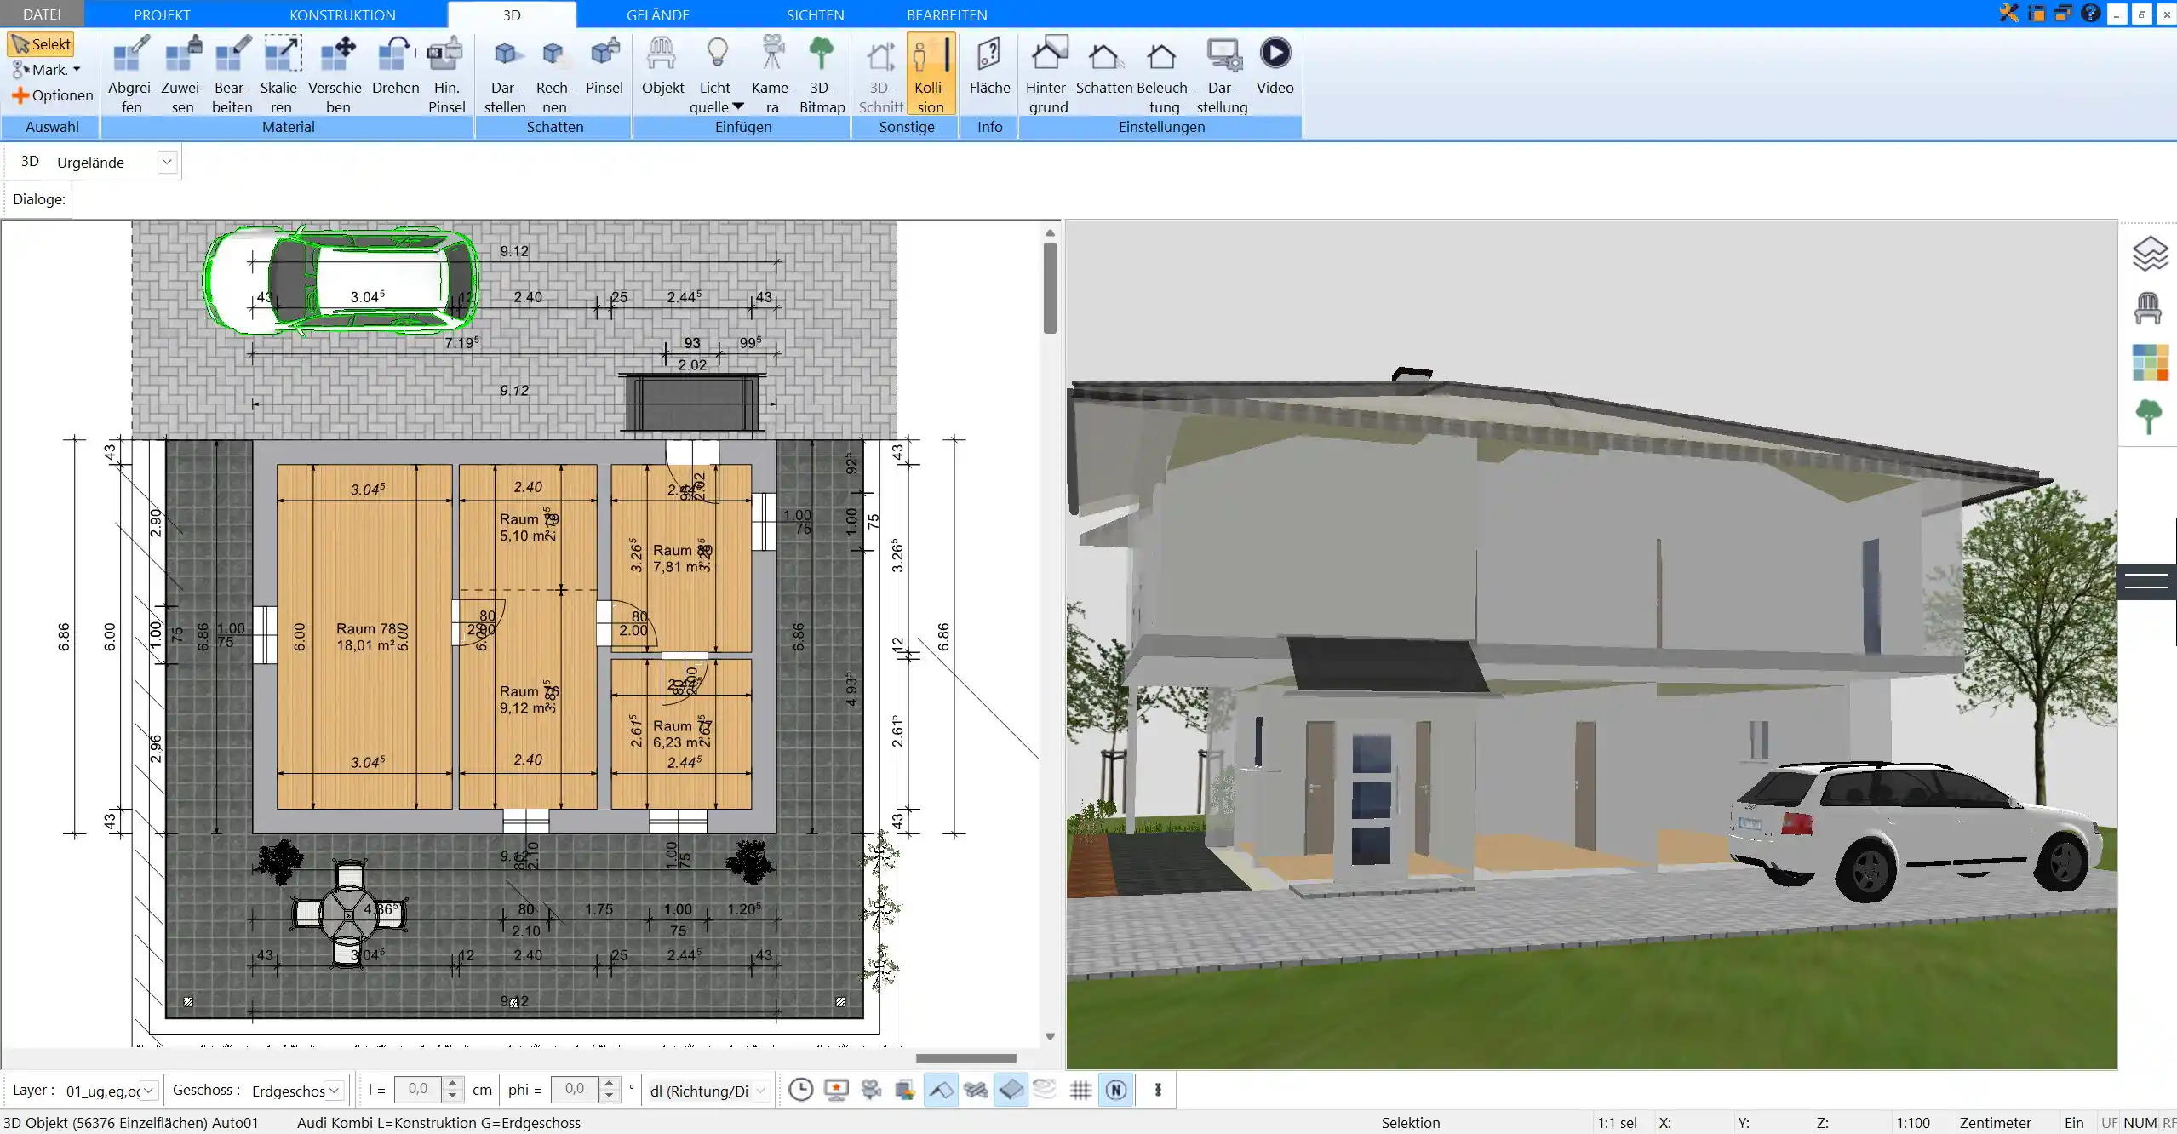Insert a 3D-Bitmap tree
The image size is (2177, 1134).
(822, 75)
